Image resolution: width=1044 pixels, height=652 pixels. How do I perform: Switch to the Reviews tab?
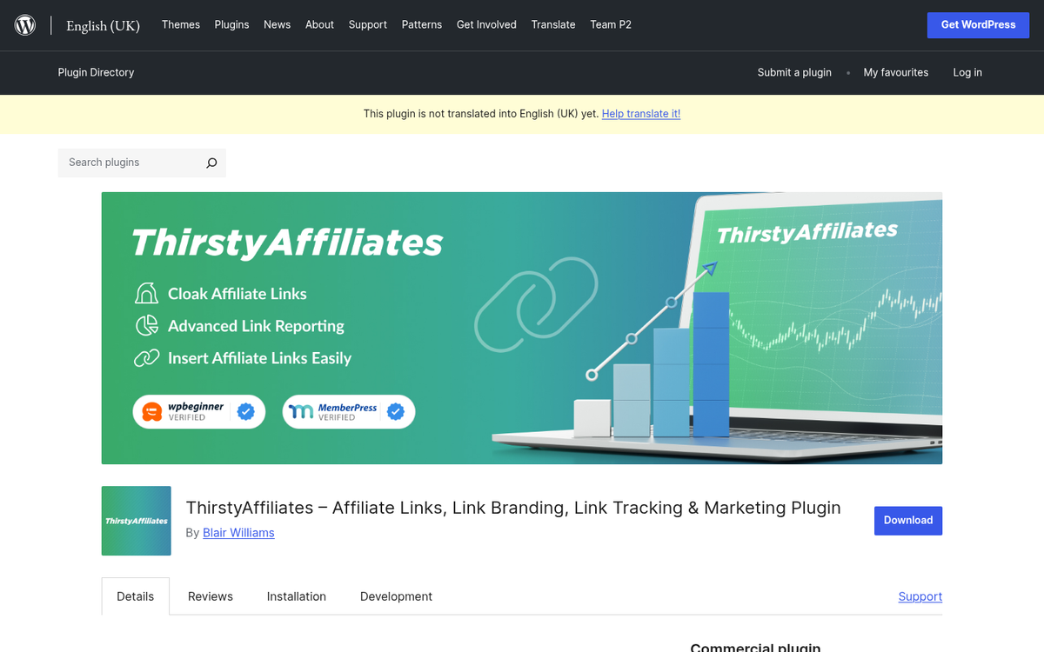point(211,596)
